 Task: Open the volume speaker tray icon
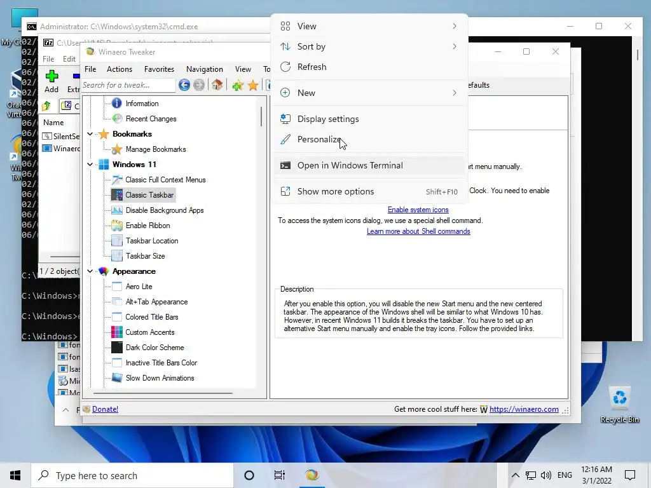tap(546, 475)
